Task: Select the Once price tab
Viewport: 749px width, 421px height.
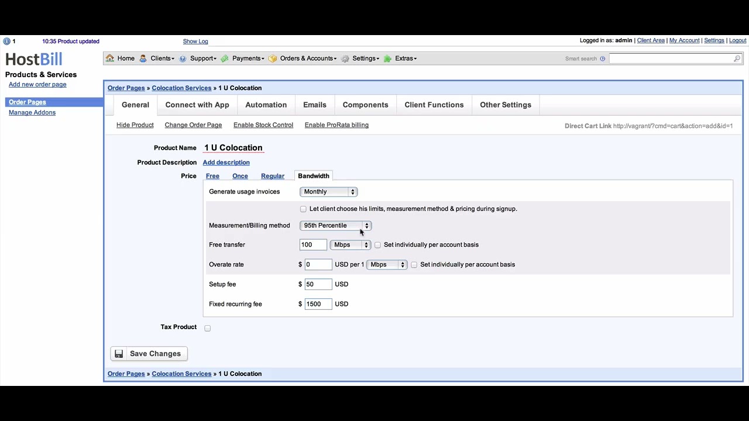Action: click(x=240, y=176)
